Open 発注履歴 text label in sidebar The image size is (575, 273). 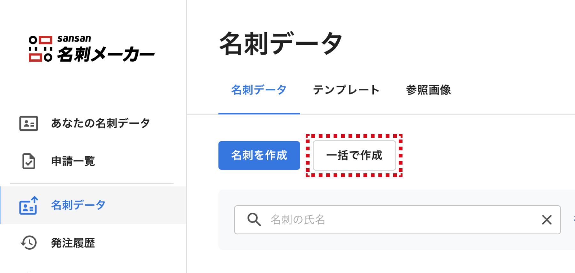click(x=73, y=243)
